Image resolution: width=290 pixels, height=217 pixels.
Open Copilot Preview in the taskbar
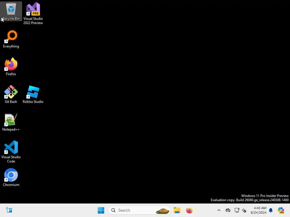tap(281, 210)
